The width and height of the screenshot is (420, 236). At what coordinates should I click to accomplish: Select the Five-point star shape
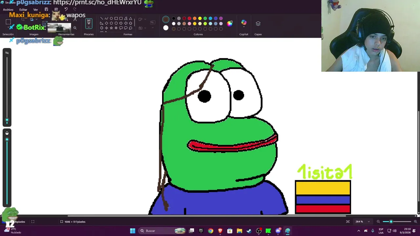[111, 28]
